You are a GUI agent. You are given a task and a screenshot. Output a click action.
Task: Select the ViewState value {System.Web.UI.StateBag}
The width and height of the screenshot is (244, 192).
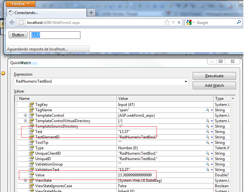[x=140, y=181]
